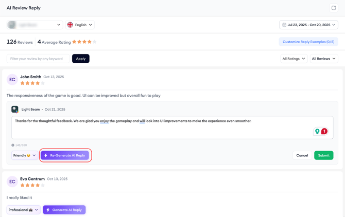Cancel the reply draft
Image resolution: width=345 pixels, height=217 pixels.
click(302, 155)
